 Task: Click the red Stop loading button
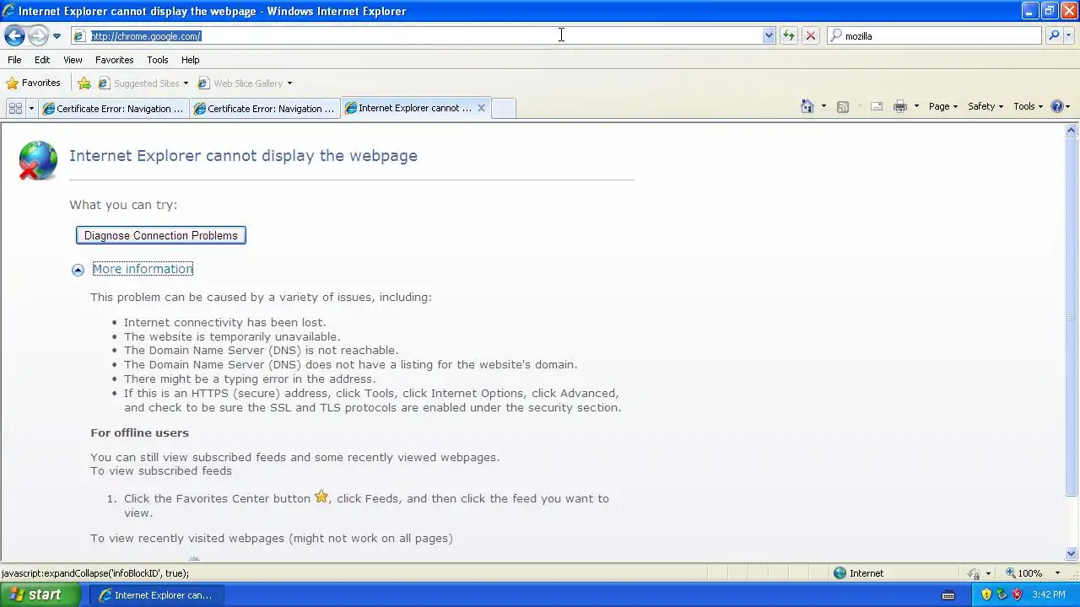pyautogui.click(x=811, y=35)
